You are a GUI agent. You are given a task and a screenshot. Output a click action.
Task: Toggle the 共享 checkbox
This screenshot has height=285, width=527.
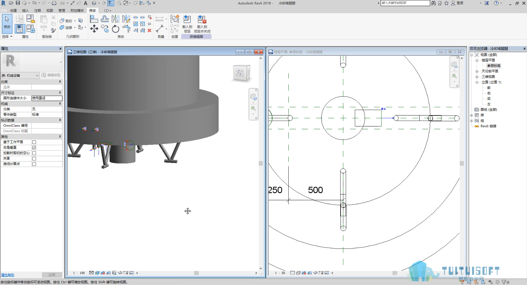click(34, 159)
